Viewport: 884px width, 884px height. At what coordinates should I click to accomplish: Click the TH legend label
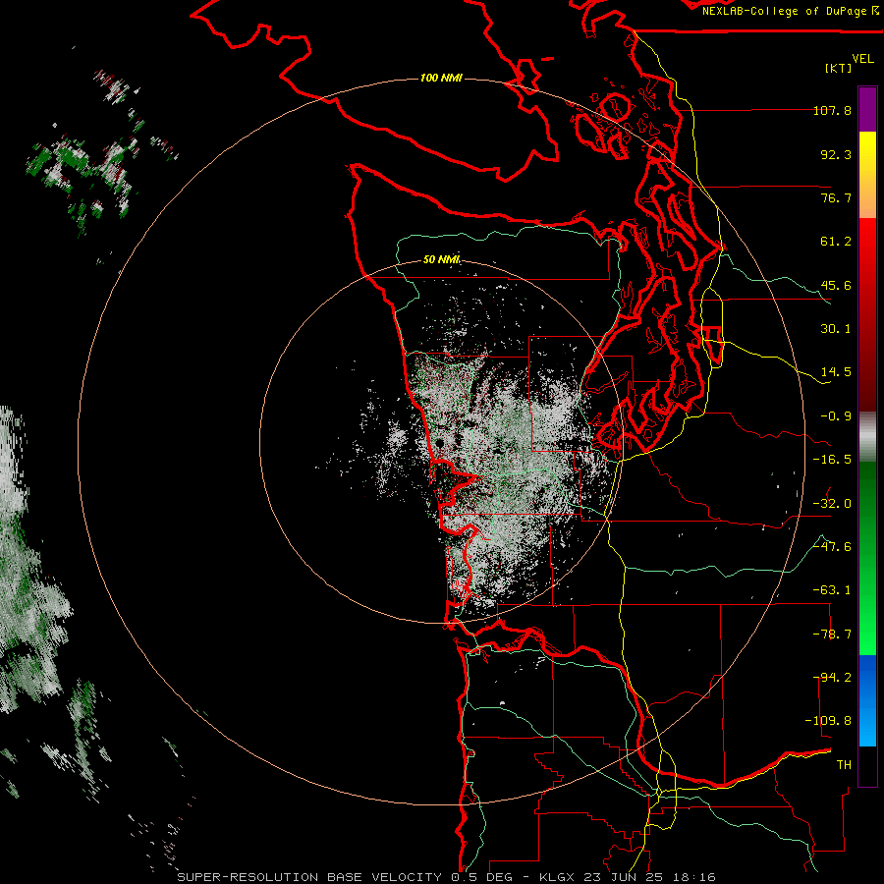[844, 765]
